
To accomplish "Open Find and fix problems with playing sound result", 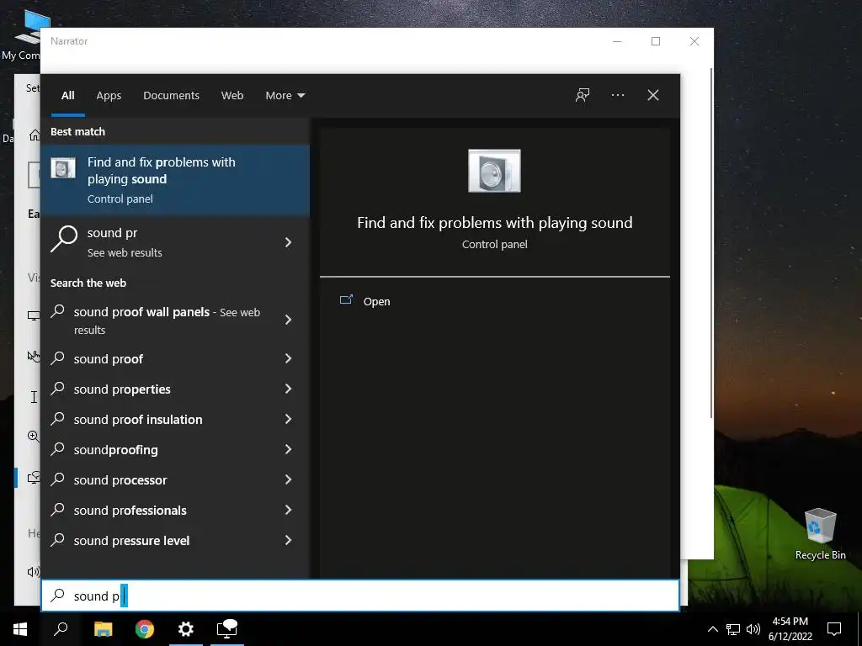I will pos(175,180).
